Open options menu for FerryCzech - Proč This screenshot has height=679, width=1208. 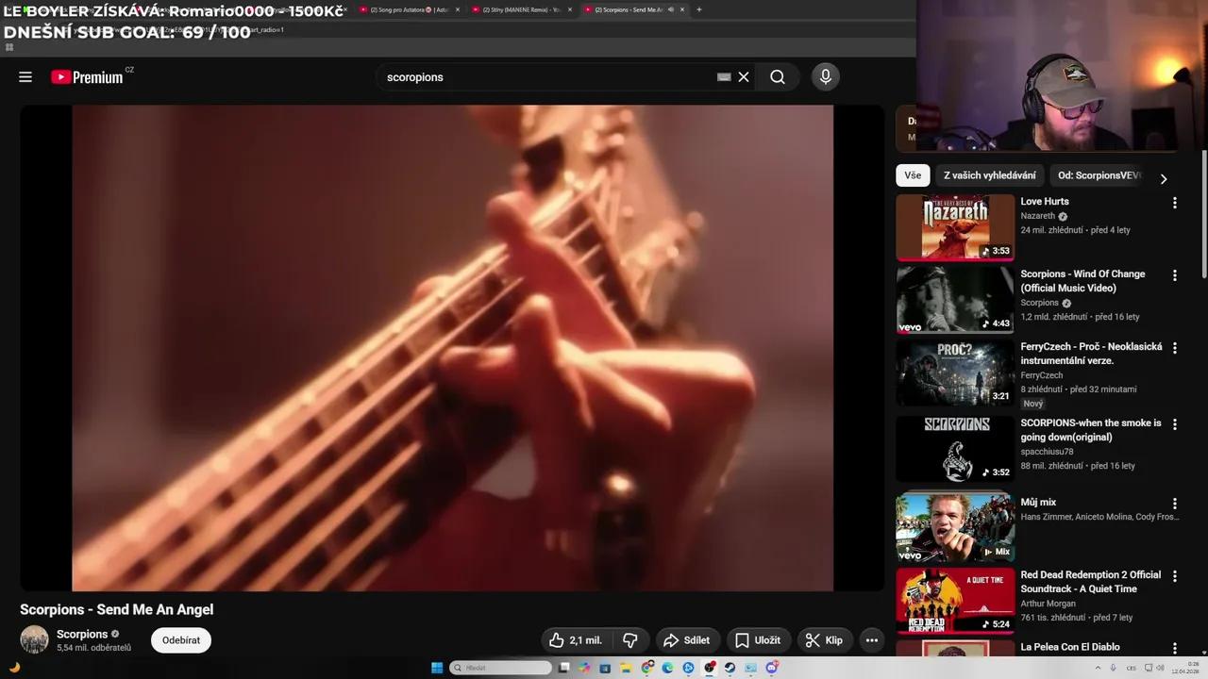pyautogui.click(x=1175, y=348)
